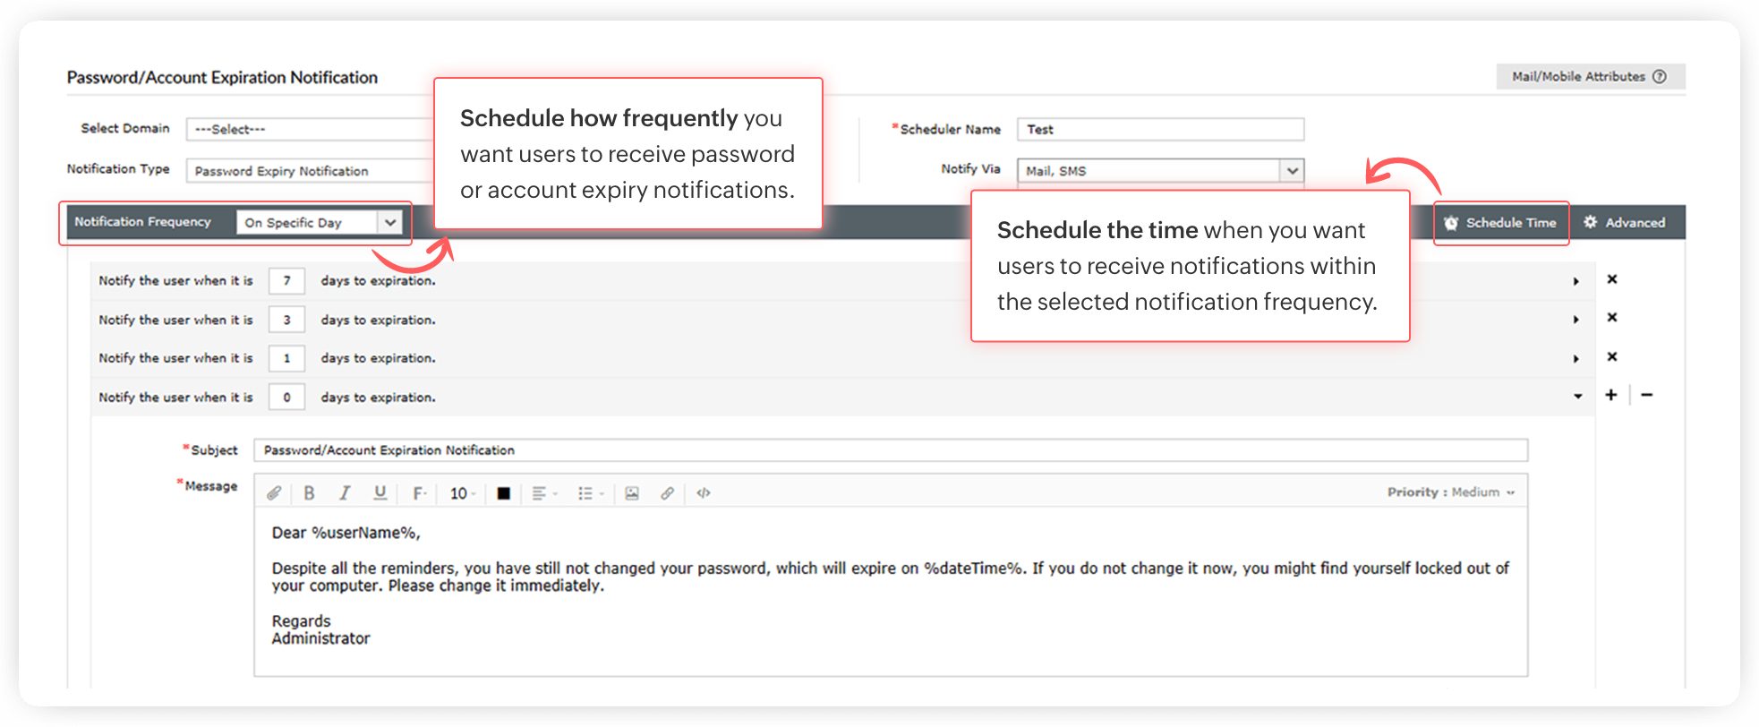
Task: Open the font family picker
Action: point(418,493)
